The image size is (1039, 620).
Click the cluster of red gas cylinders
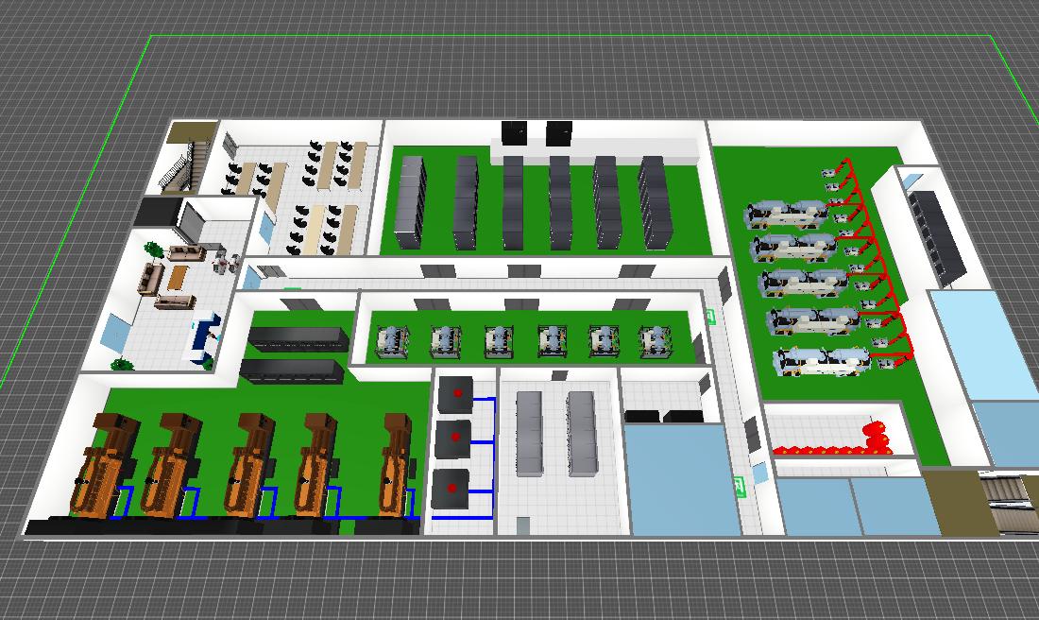coord(878,436)
